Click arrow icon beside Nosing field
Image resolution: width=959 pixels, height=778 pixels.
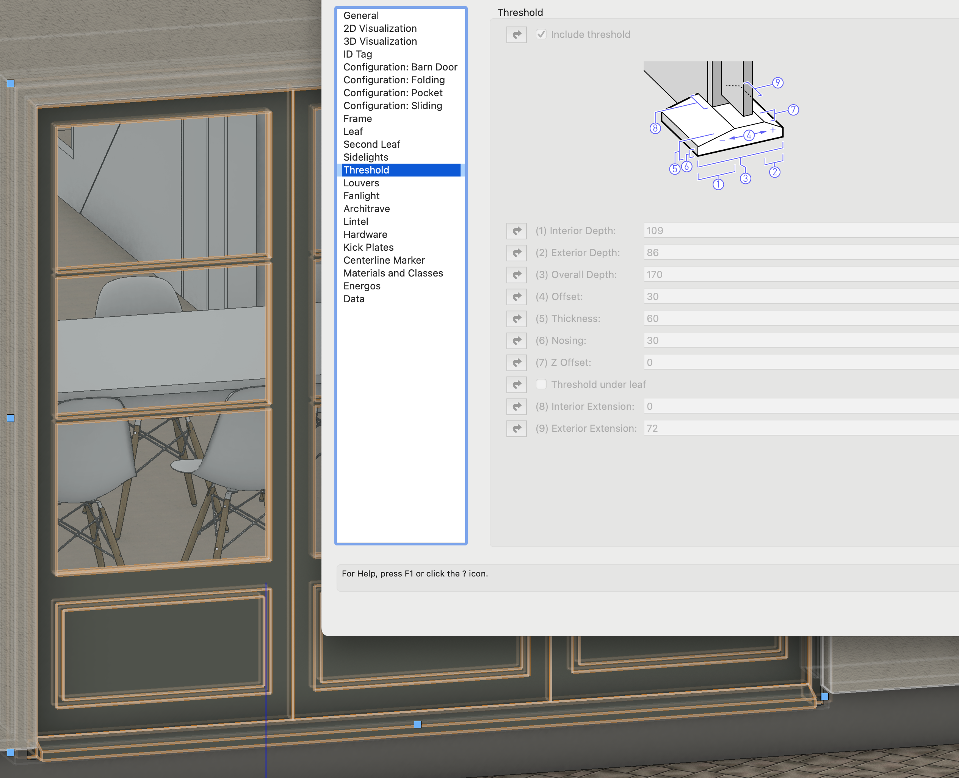click(x=516, y=341)
